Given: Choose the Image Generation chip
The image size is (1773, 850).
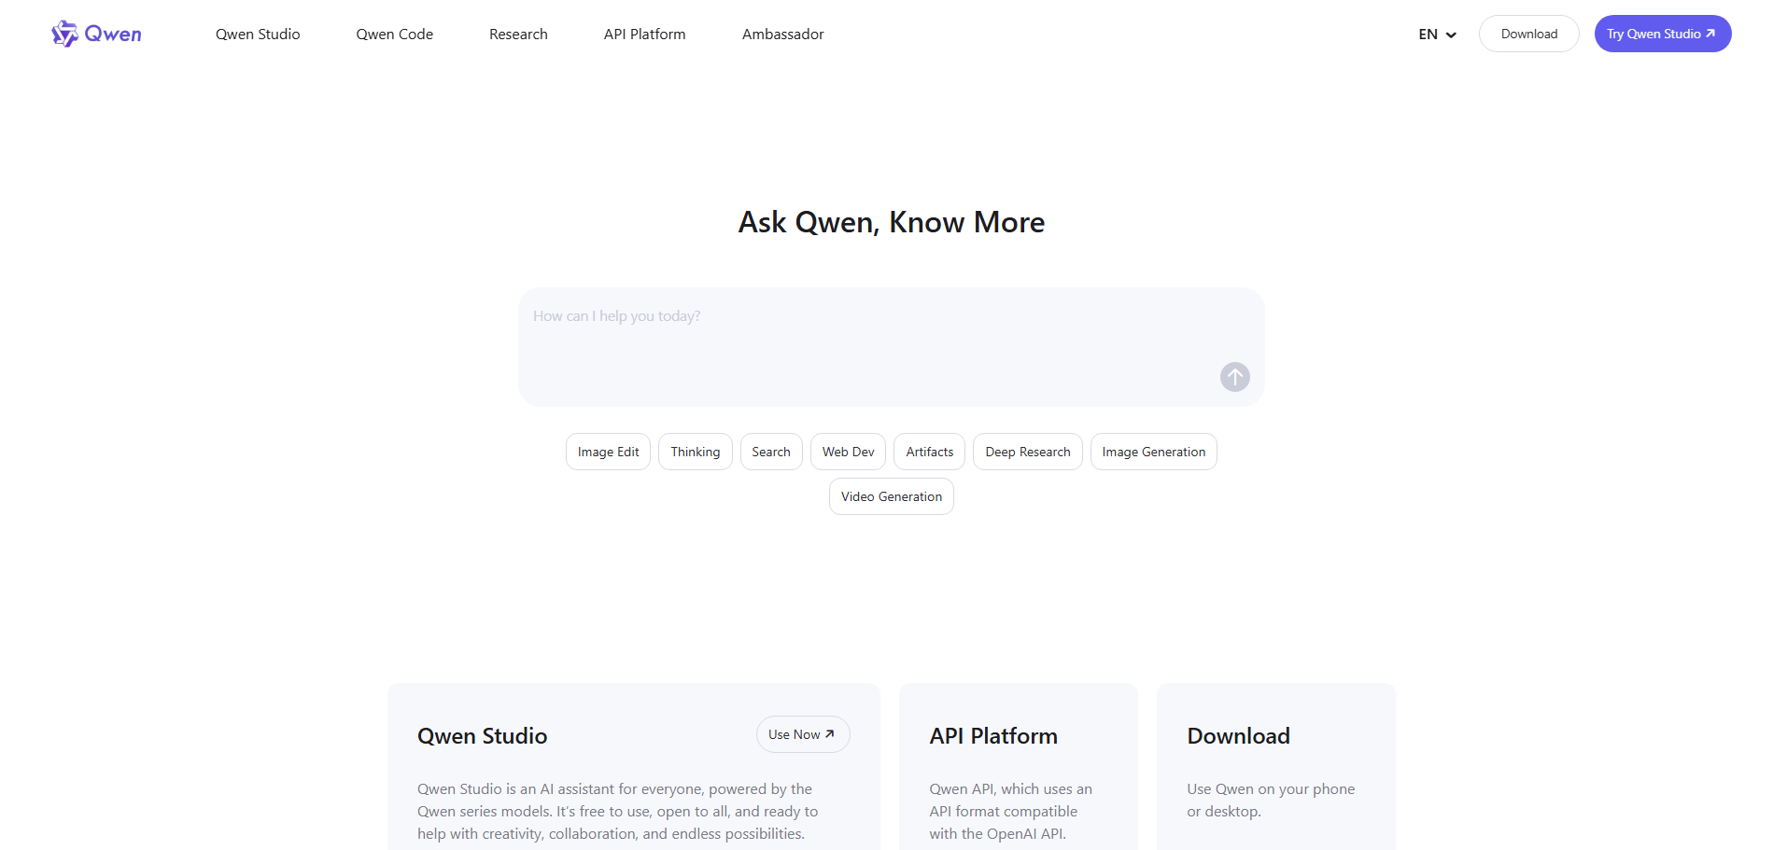Looking at the screenshot, I should pos(1154,452).
